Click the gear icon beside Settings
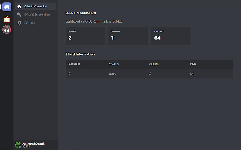Viewport: 241px width, 150px height. tap(19, 23)
